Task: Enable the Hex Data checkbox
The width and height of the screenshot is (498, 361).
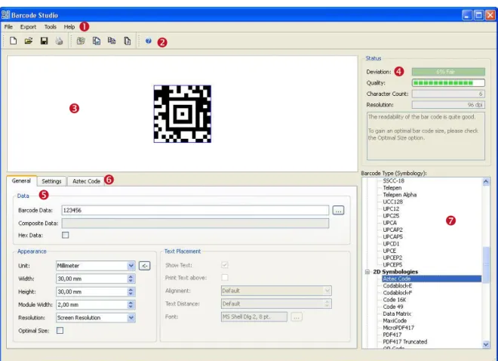Action: 66,235
